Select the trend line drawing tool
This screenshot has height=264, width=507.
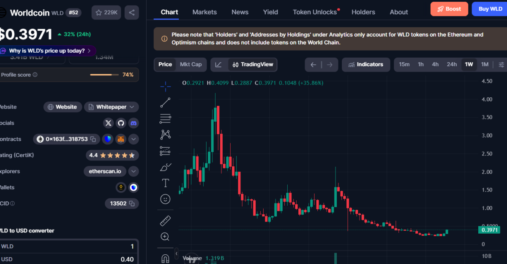click(x=165, y=102)
